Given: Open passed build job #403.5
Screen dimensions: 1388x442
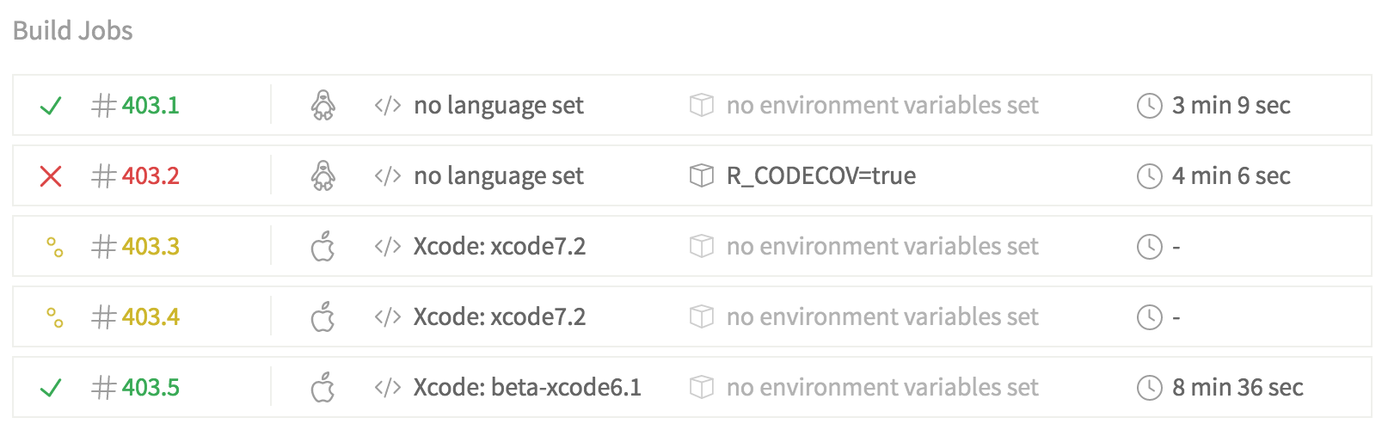Looking at the screenshot, I should tap(150, 388).
